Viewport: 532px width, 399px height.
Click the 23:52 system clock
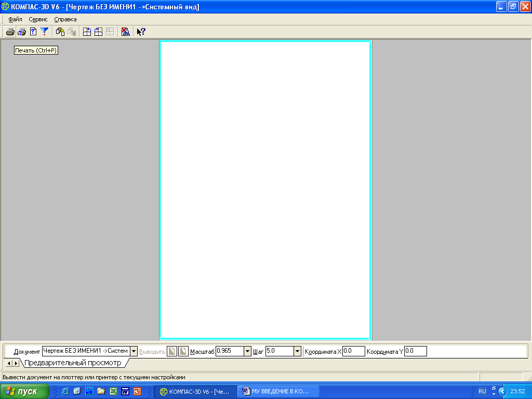coord(518,391)
